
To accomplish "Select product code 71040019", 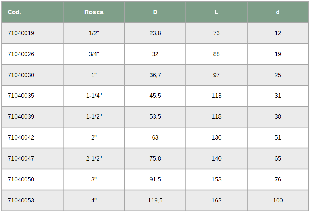I will 21,33.
